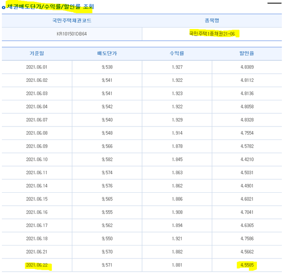Select price 9,538 in the 2021.06.01 row

pyautogui.click(x=107, y=67)
